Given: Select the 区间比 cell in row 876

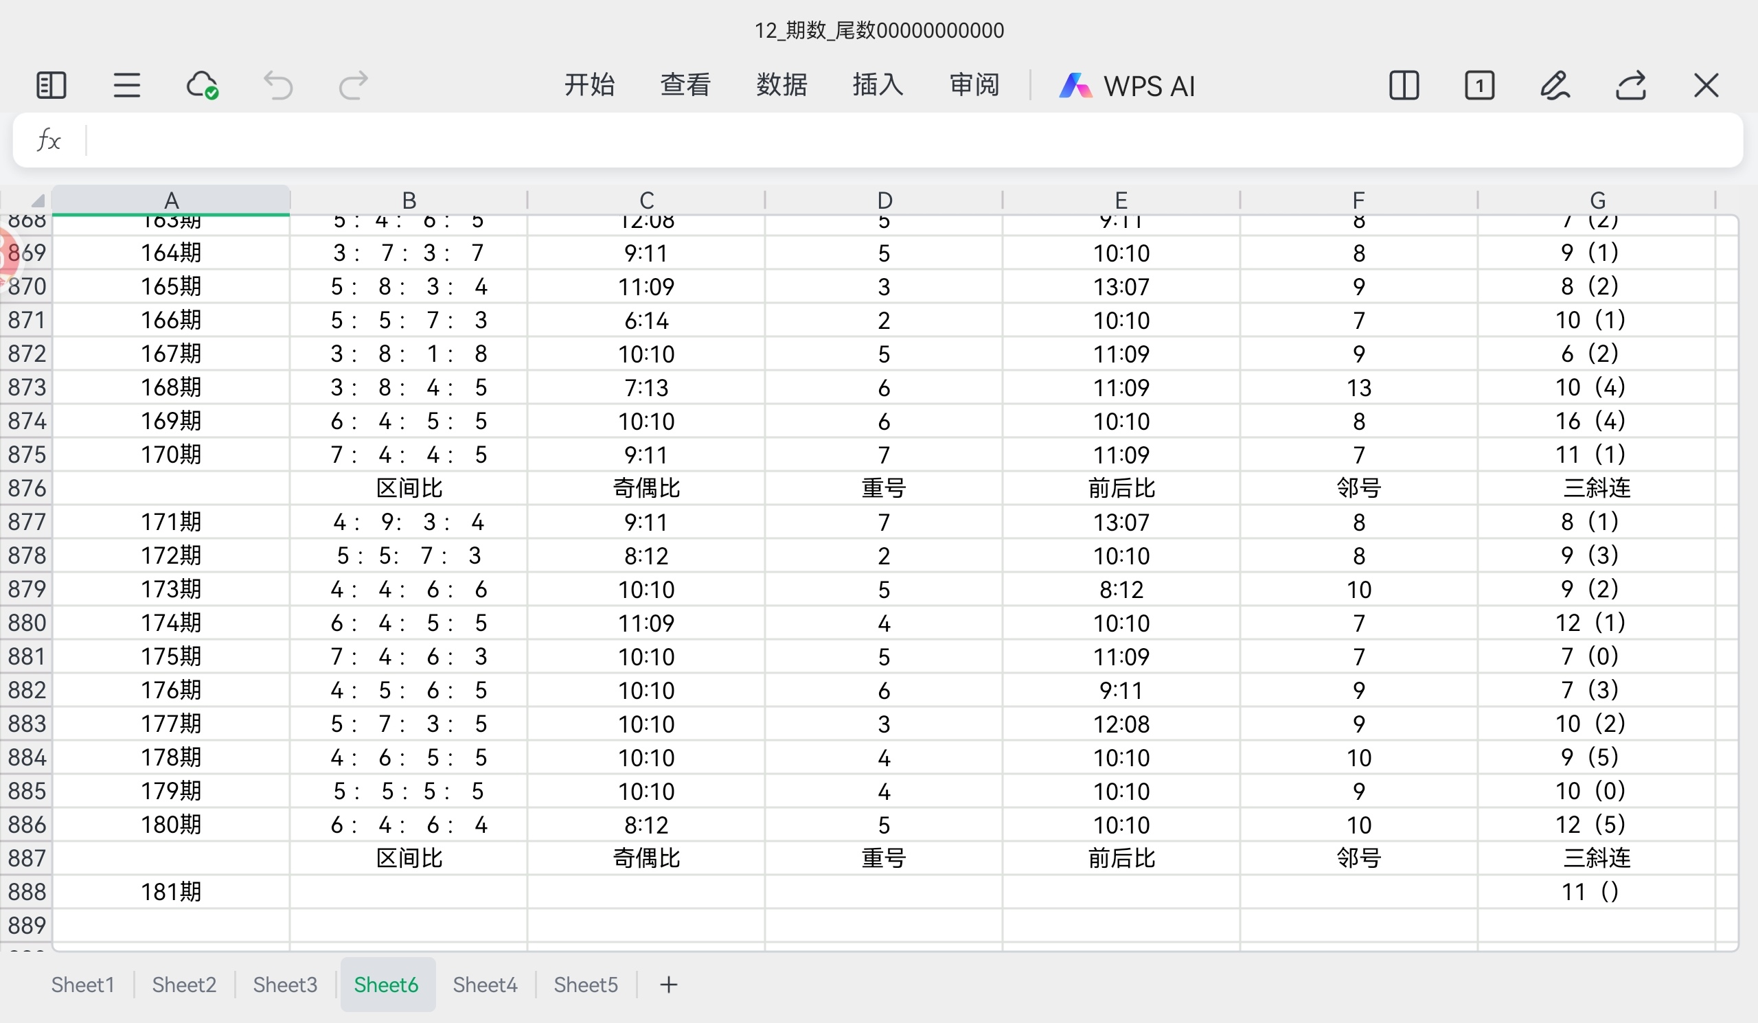Looking at the screenshot, I should [409, 488].
